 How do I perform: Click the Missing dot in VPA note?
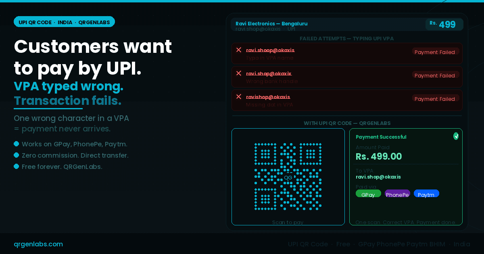[x=269, y=104]
